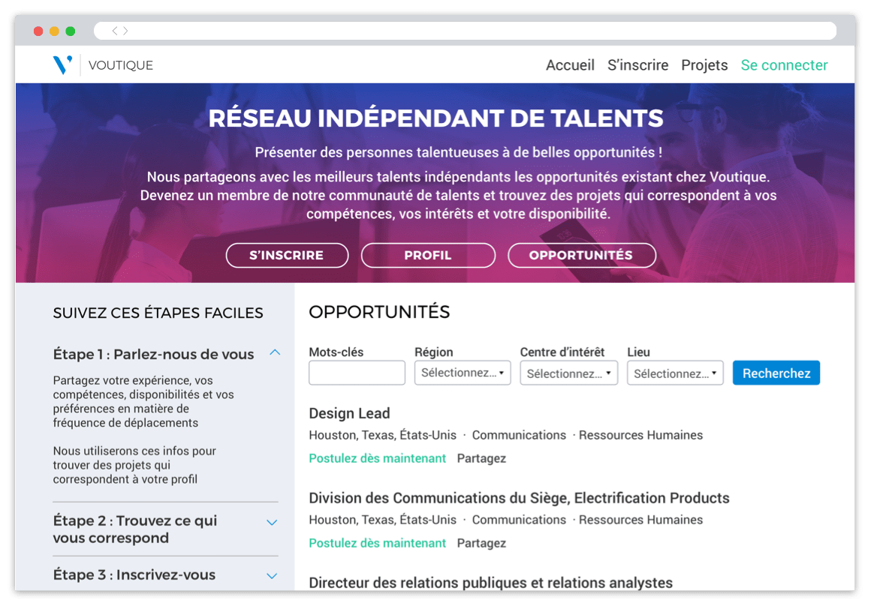Click the browser address bar
This screenshot has height=606, width=871.
(x=466, y=31)
